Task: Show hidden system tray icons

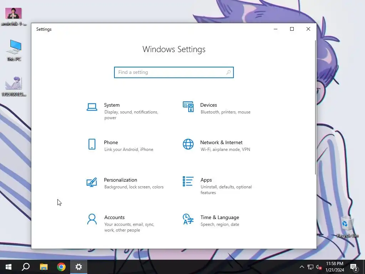Action: 302,267
